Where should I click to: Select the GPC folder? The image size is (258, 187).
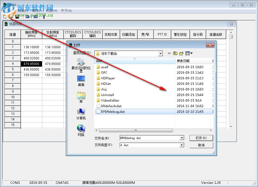pos(102,73)
